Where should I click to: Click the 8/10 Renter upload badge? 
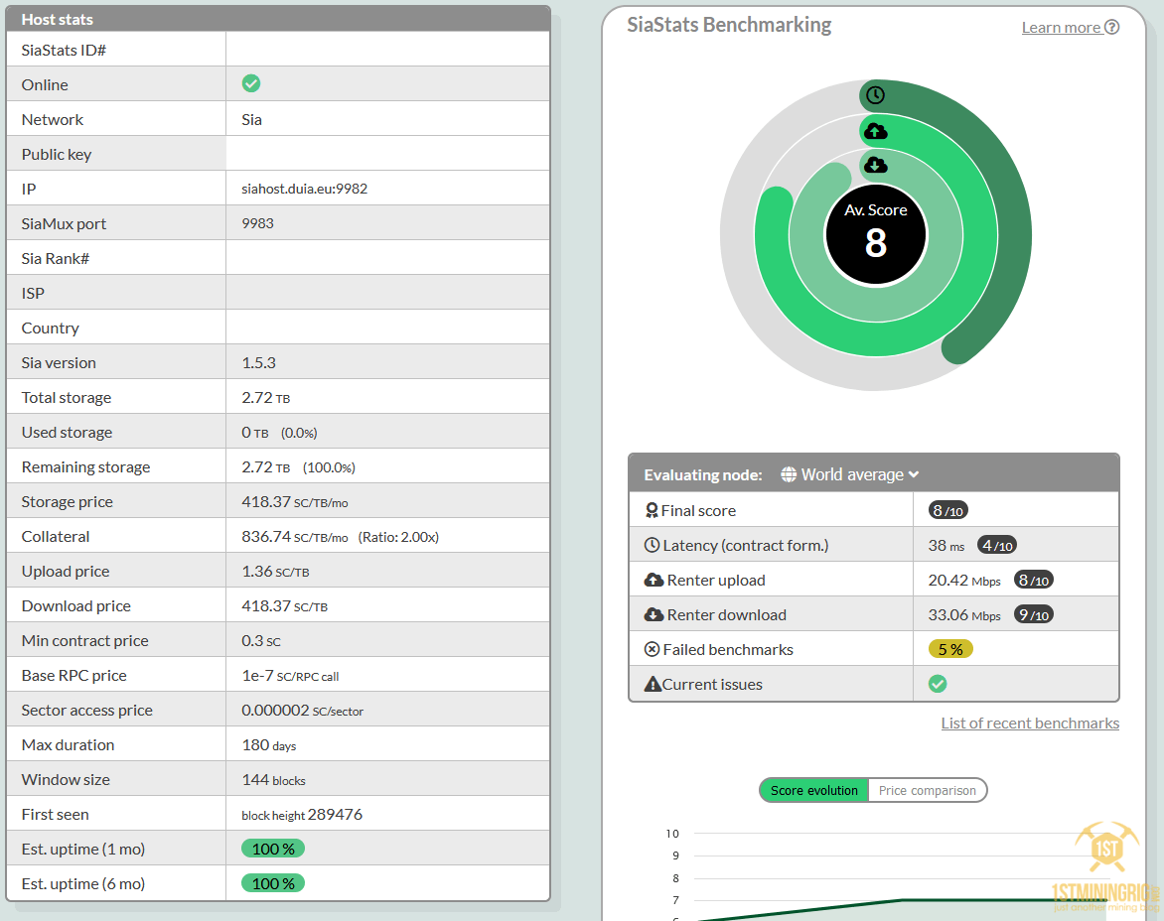(x=1033, y=580)
